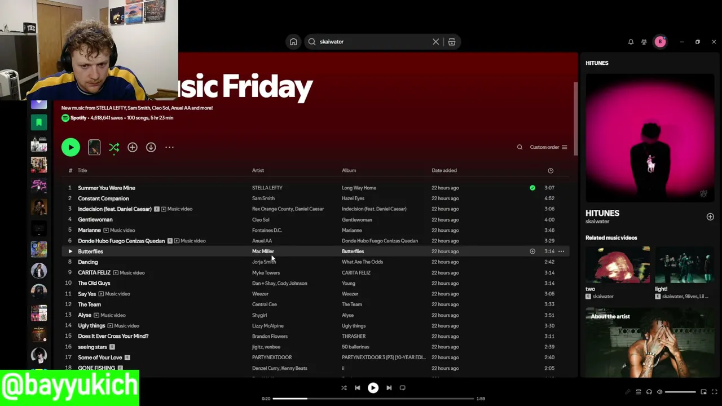722x406 pixels.
Task: Open Music video badge for Marianne
Action: 120,230
